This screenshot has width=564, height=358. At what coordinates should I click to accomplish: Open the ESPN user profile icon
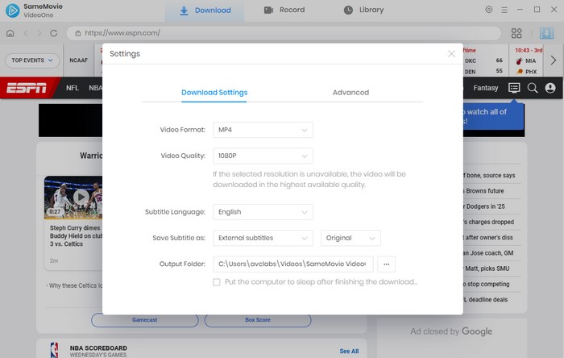[550, 88]
